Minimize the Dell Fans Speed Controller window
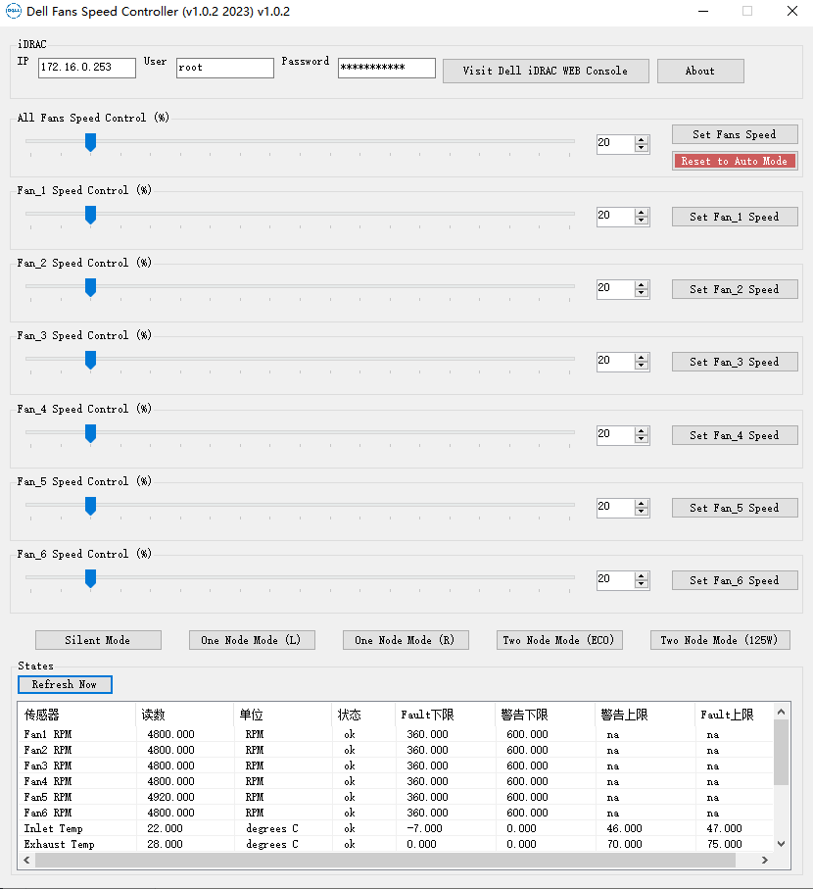Image resolution: width=813 pixels, height=889 pixels. click(x=703, y=12)
